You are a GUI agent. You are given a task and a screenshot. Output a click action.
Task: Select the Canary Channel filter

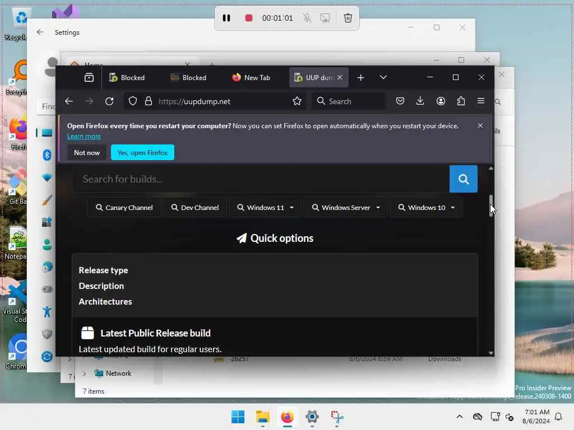pos(124,207)
